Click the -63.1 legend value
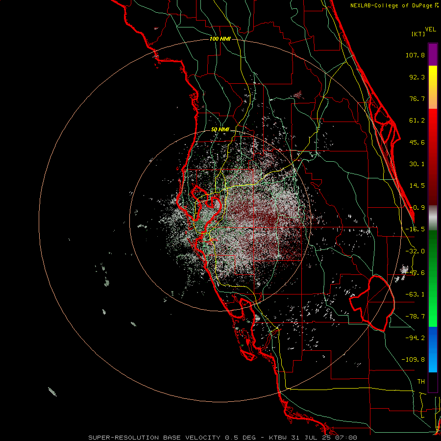Screen dimensions: 441x441 coord(415,294)
